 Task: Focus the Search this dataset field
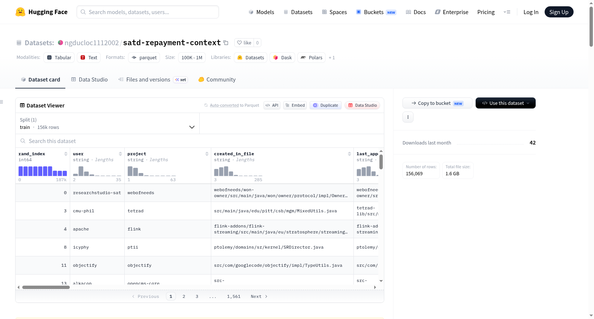click(x=200, y=141)
